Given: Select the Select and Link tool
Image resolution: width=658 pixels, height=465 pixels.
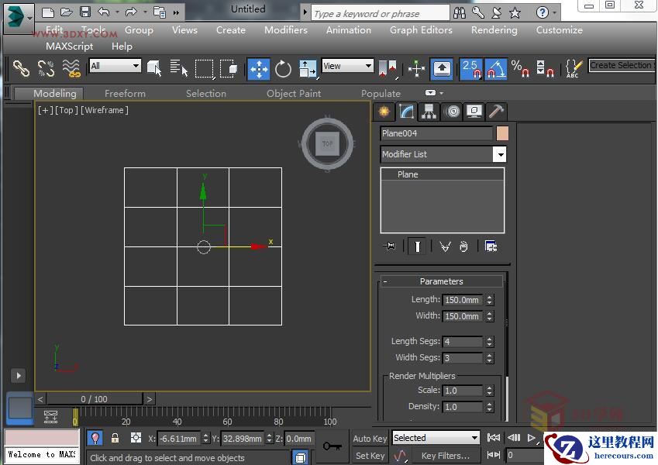Looking at the screenshot, I should pyautogui.click(x=21, y=69).
